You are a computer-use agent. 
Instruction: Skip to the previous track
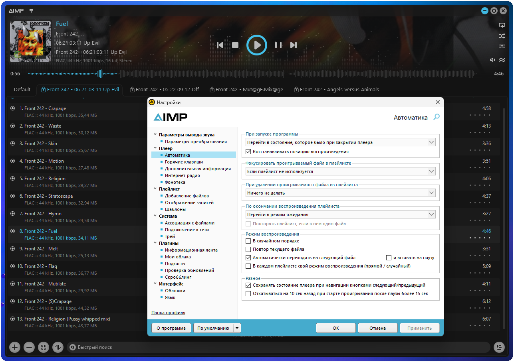[220, 45]
